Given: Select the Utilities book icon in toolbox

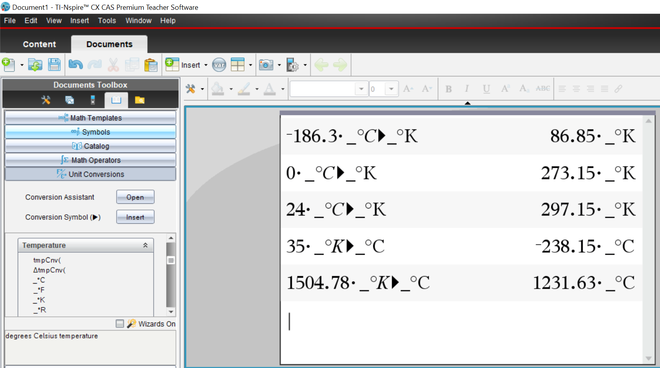Looking at the screenshot, I should tap(116, 100).
